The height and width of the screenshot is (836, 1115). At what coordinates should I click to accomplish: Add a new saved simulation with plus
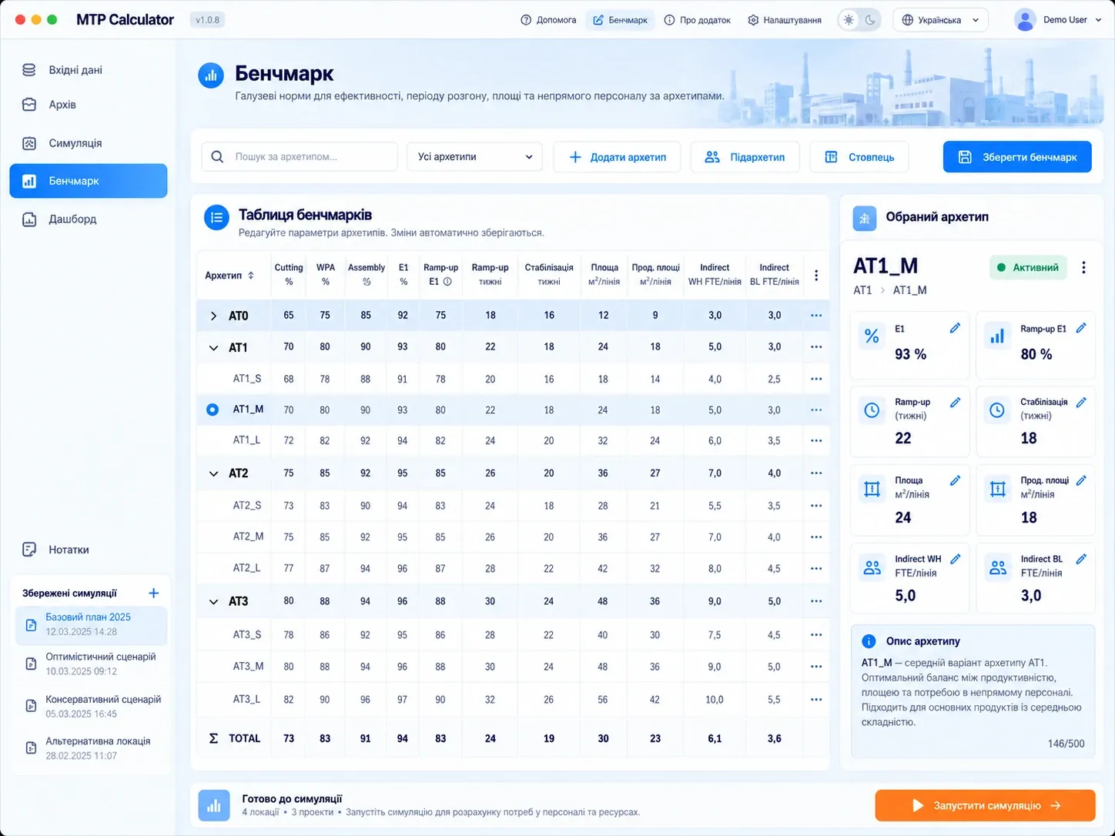[154, 593]
